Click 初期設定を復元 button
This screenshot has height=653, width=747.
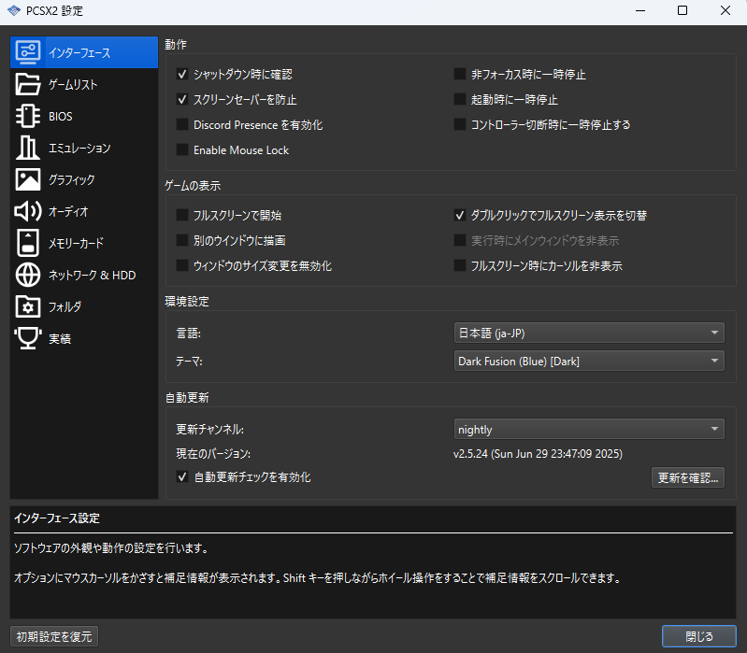click(54, 636)
